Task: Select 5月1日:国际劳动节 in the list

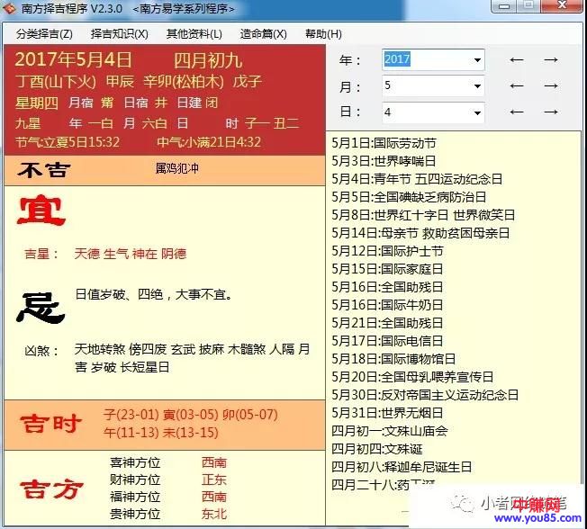Action: pyautogui.click(x=384, y=143)
